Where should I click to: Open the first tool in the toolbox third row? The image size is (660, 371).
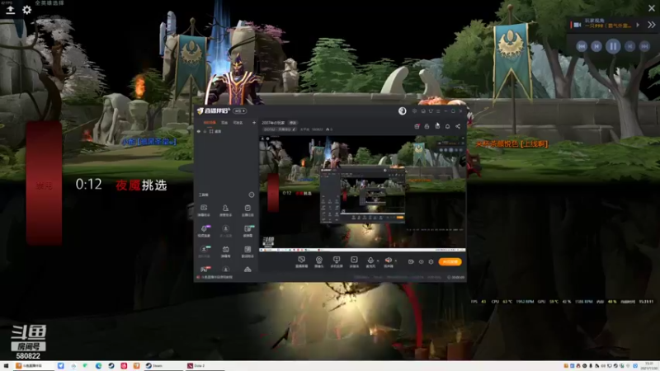[x=204, y=251]
